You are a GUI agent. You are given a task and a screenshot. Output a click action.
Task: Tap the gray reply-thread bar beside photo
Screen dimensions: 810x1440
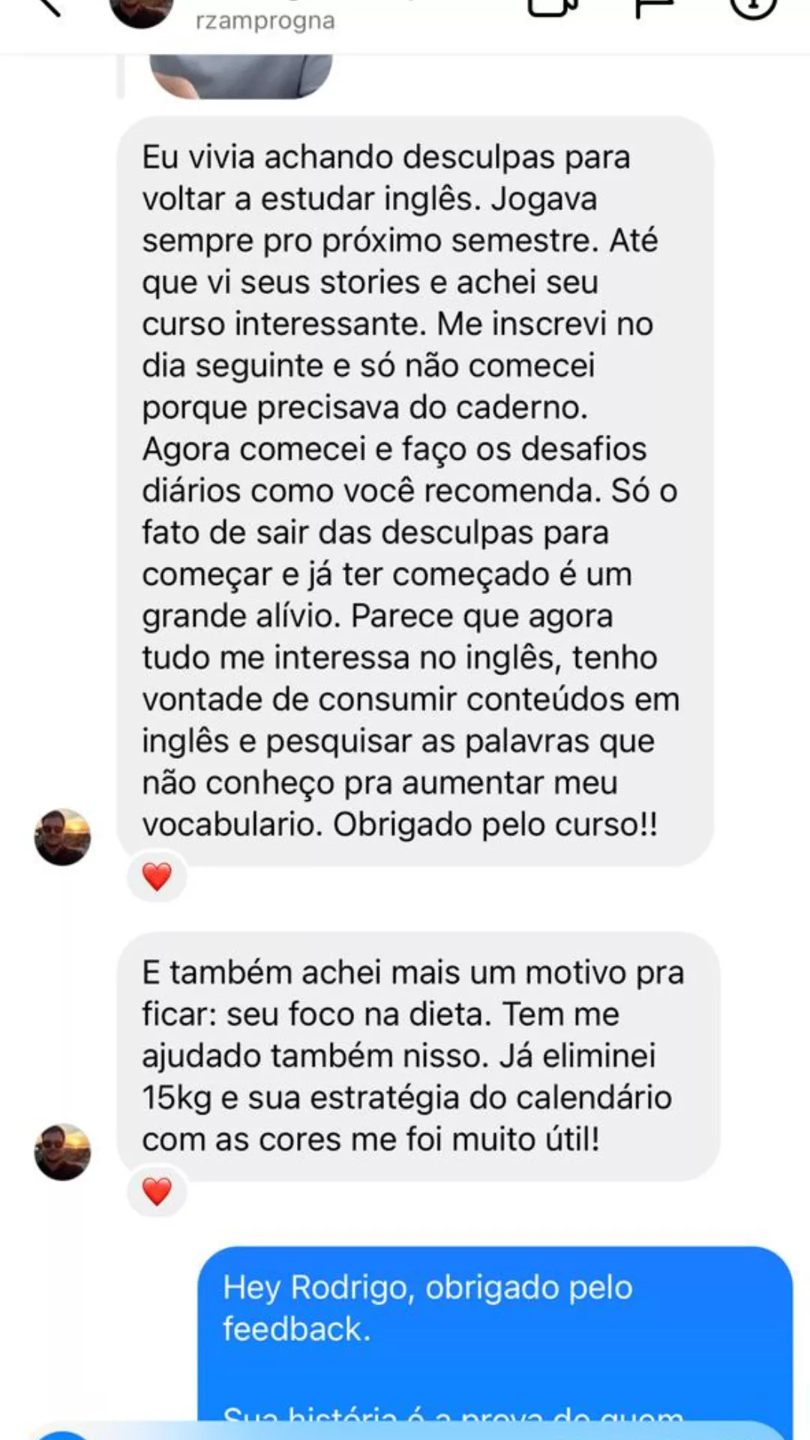point(120,76)
